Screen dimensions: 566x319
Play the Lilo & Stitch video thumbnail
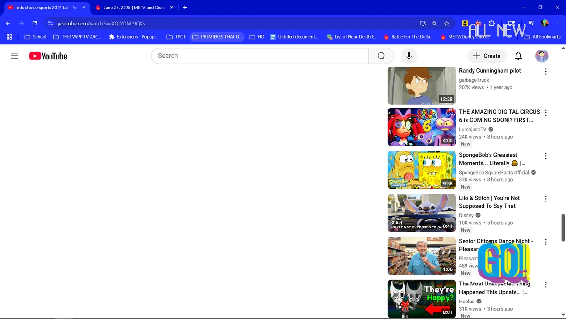coord(421,212)
